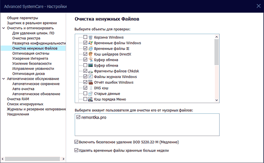Click the Кэш порядка Меню icon
Image resolution: width=264 pixels, height=163 pixels.
(x=91, y=99)
